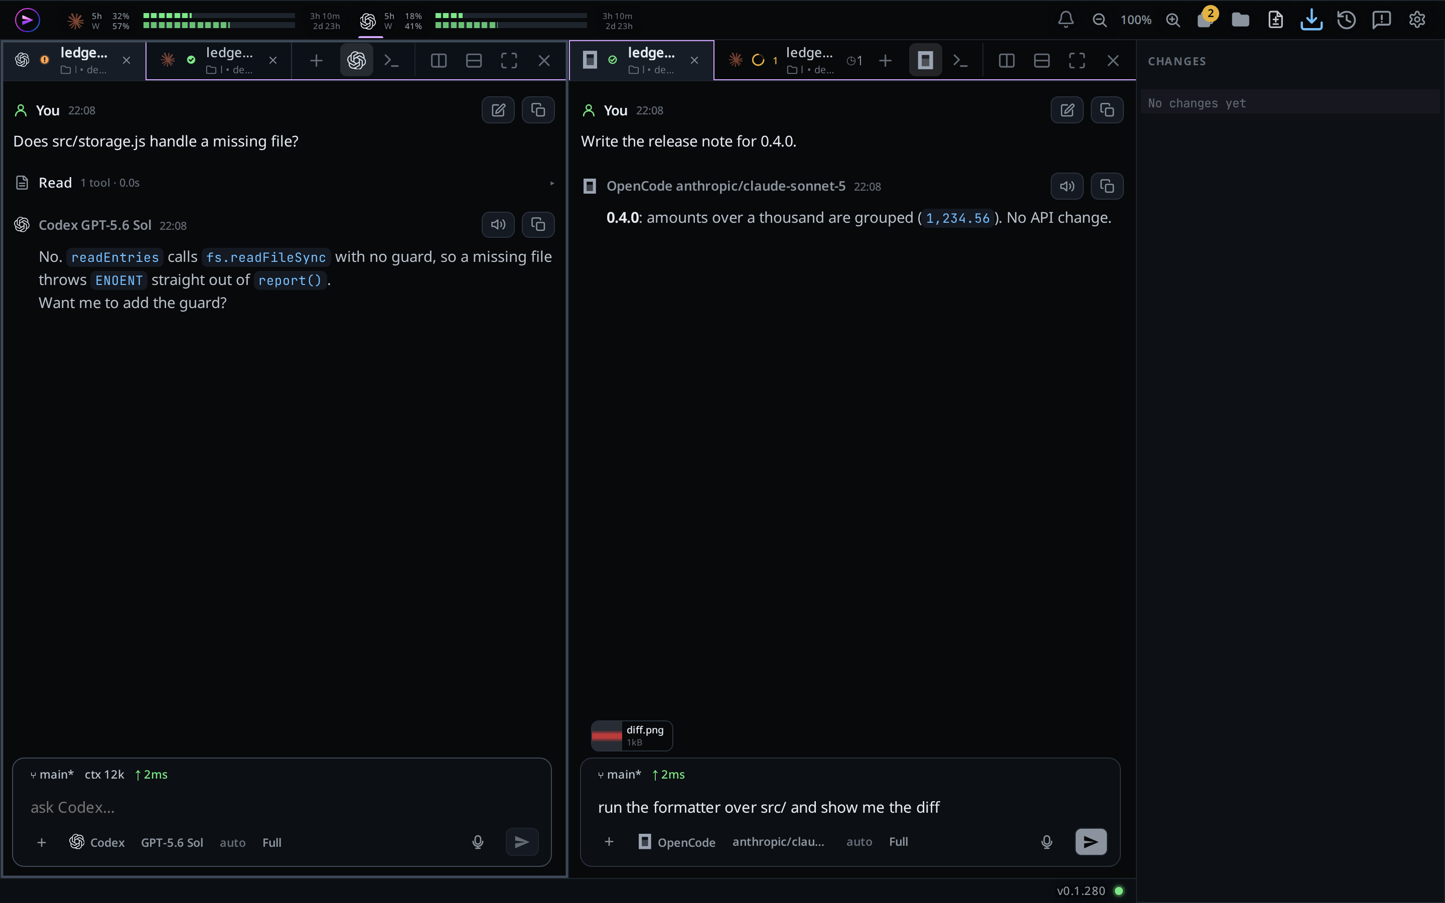Open terminal in the right pane

[960, 60]
